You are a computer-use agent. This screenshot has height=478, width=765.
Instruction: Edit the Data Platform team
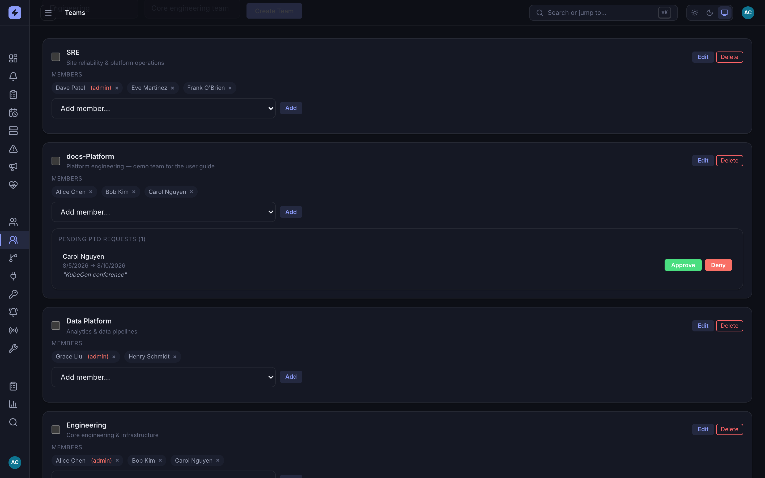703,326
